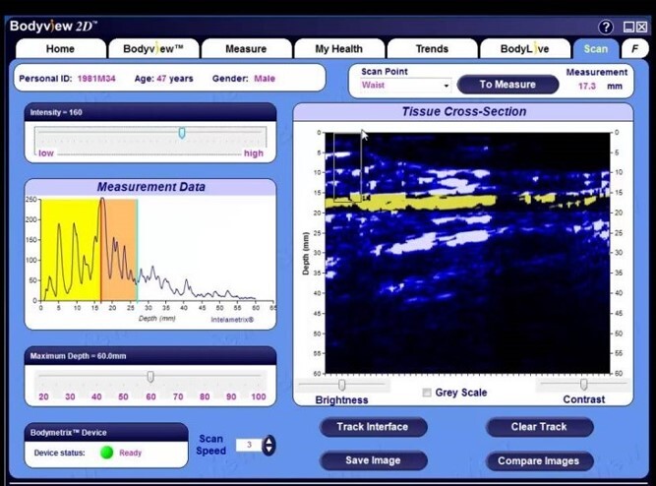Open the Bodyview tab
656x486 pixels.
[153, 48]
